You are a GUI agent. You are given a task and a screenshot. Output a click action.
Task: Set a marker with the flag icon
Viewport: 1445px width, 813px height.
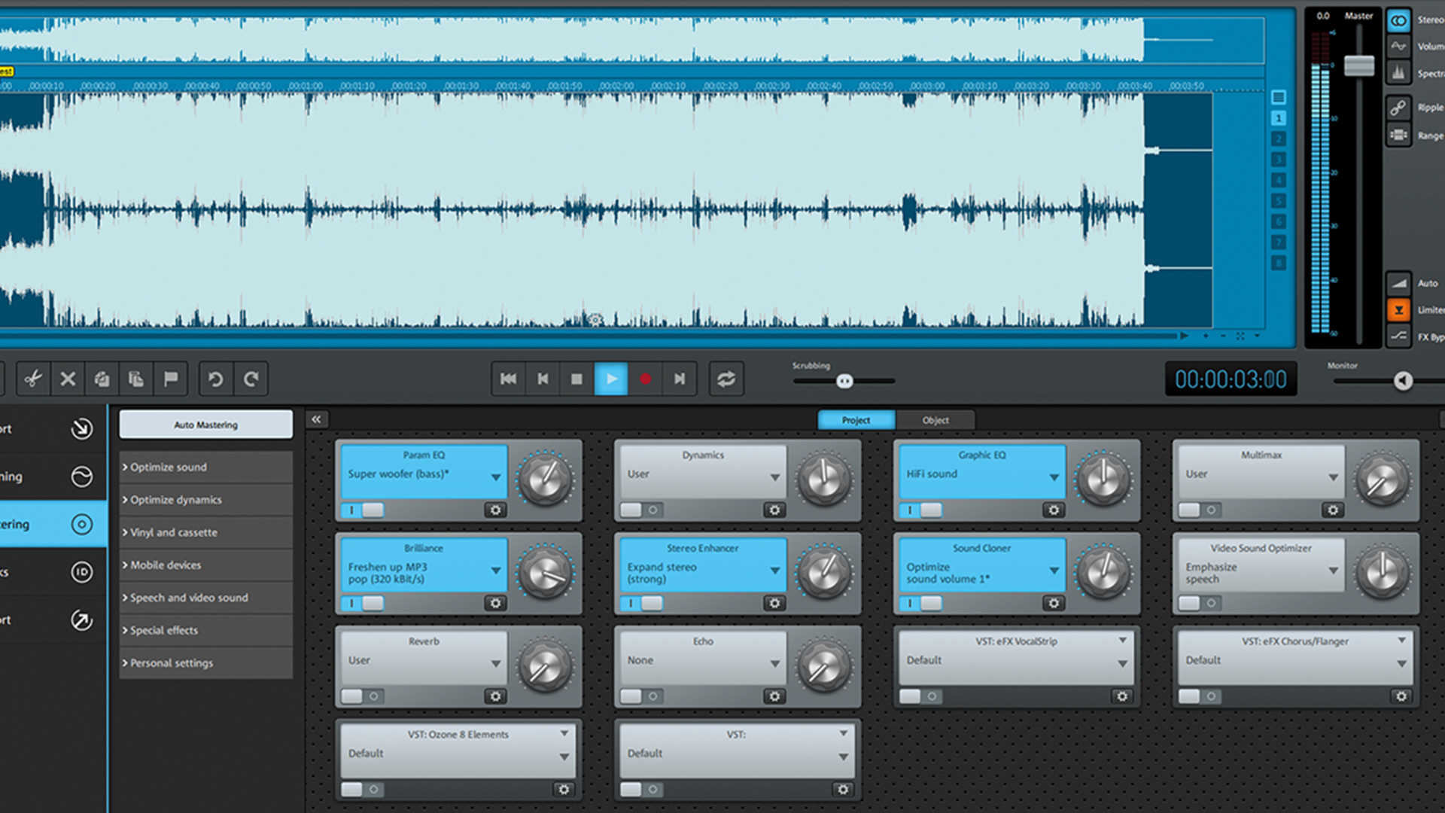(x=171, y=379)
